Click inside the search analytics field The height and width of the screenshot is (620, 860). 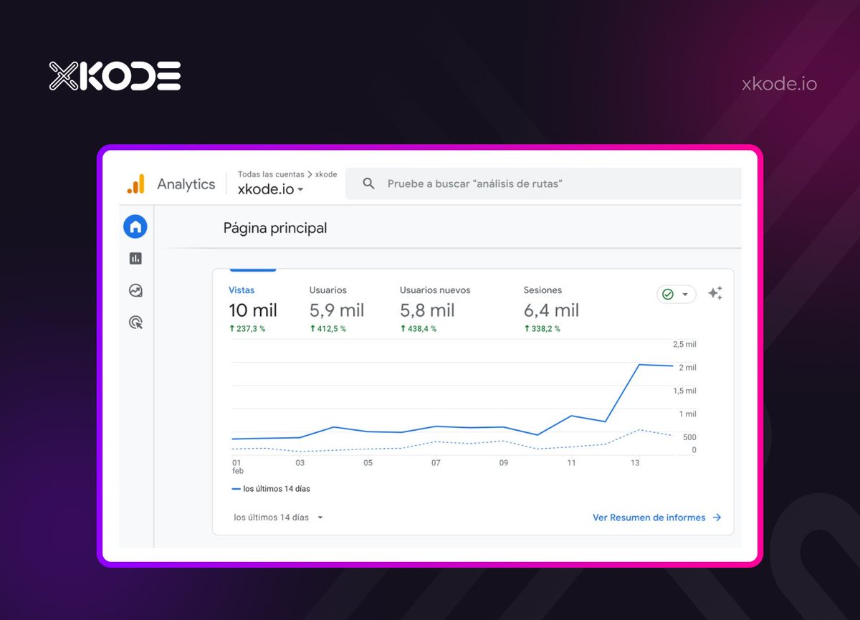point(487,183)
